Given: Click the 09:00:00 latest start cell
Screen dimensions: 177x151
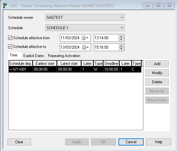Looking at the screenshot, I should coord(69,69).
